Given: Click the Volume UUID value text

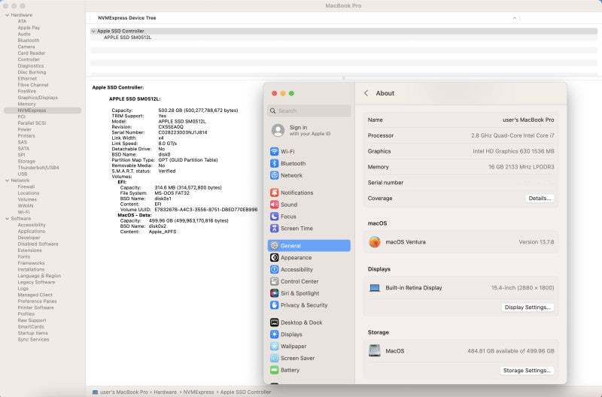Looking at the screenshot, I should click(x=206, y=210).
